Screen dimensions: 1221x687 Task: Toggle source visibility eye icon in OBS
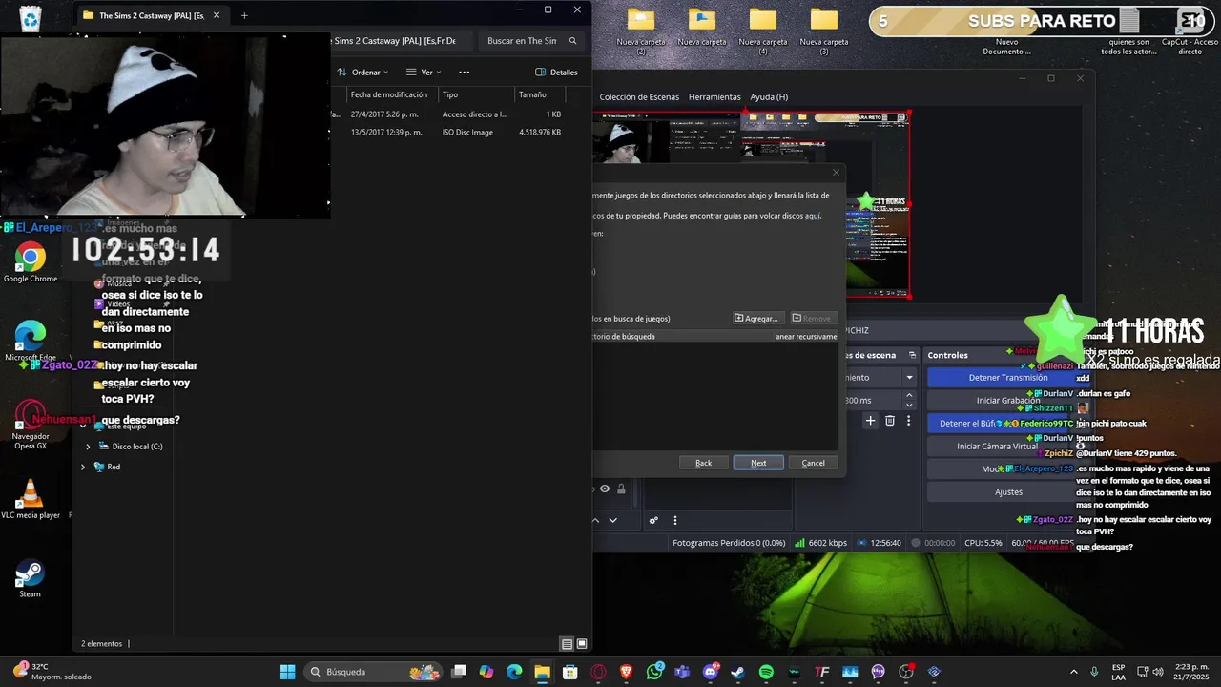click(604, 489)
